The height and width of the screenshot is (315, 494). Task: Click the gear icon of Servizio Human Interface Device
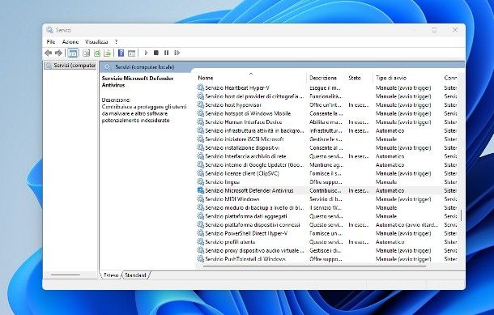pyautogui.click(x=200, y=121)
